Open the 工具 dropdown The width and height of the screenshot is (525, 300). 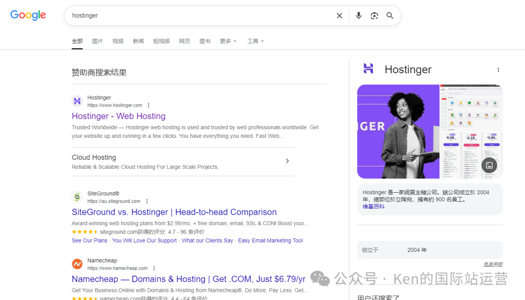point(256,41)
